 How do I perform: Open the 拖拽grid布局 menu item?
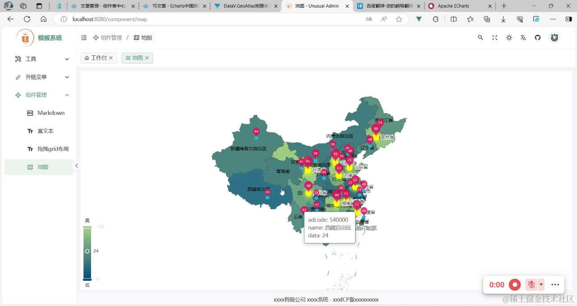pyautogui.click(x=39, y=149)
